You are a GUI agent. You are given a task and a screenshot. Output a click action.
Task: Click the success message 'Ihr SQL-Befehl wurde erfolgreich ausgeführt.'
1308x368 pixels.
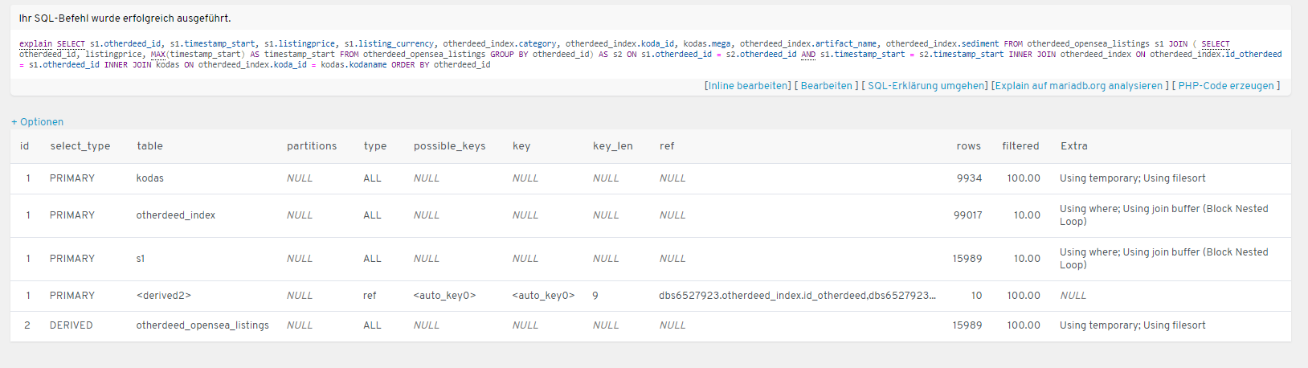[x=125, y=18]
